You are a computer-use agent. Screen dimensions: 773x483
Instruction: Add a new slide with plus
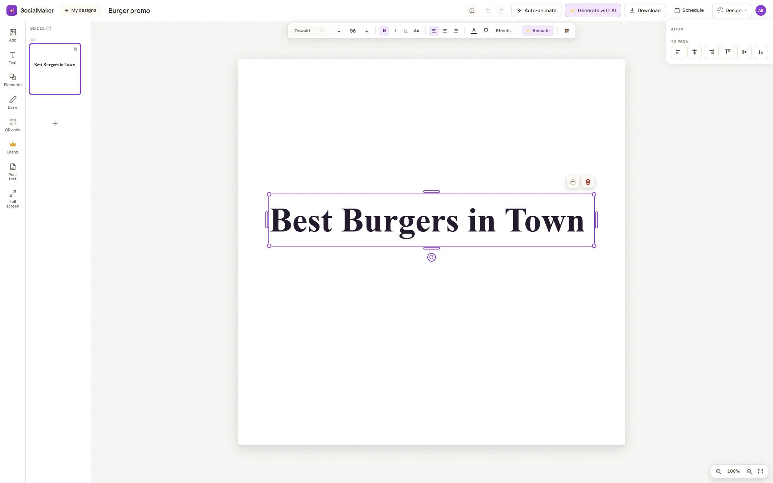(55, 123)
